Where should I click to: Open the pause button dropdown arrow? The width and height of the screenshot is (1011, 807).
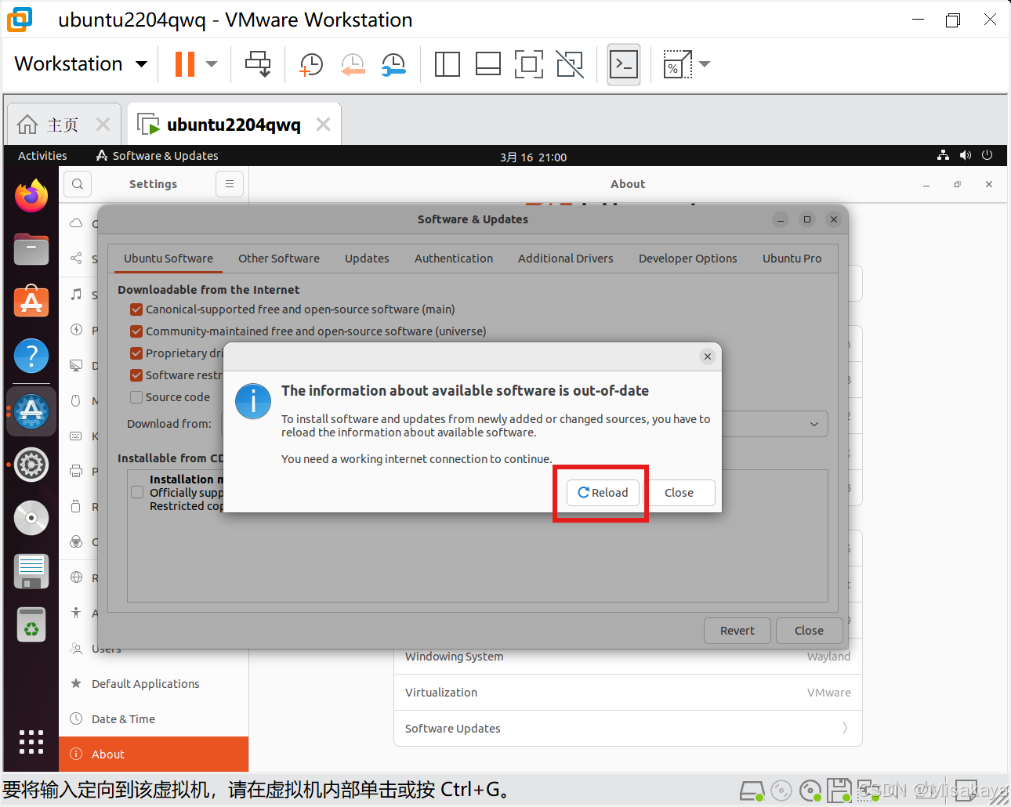(212, 64)
